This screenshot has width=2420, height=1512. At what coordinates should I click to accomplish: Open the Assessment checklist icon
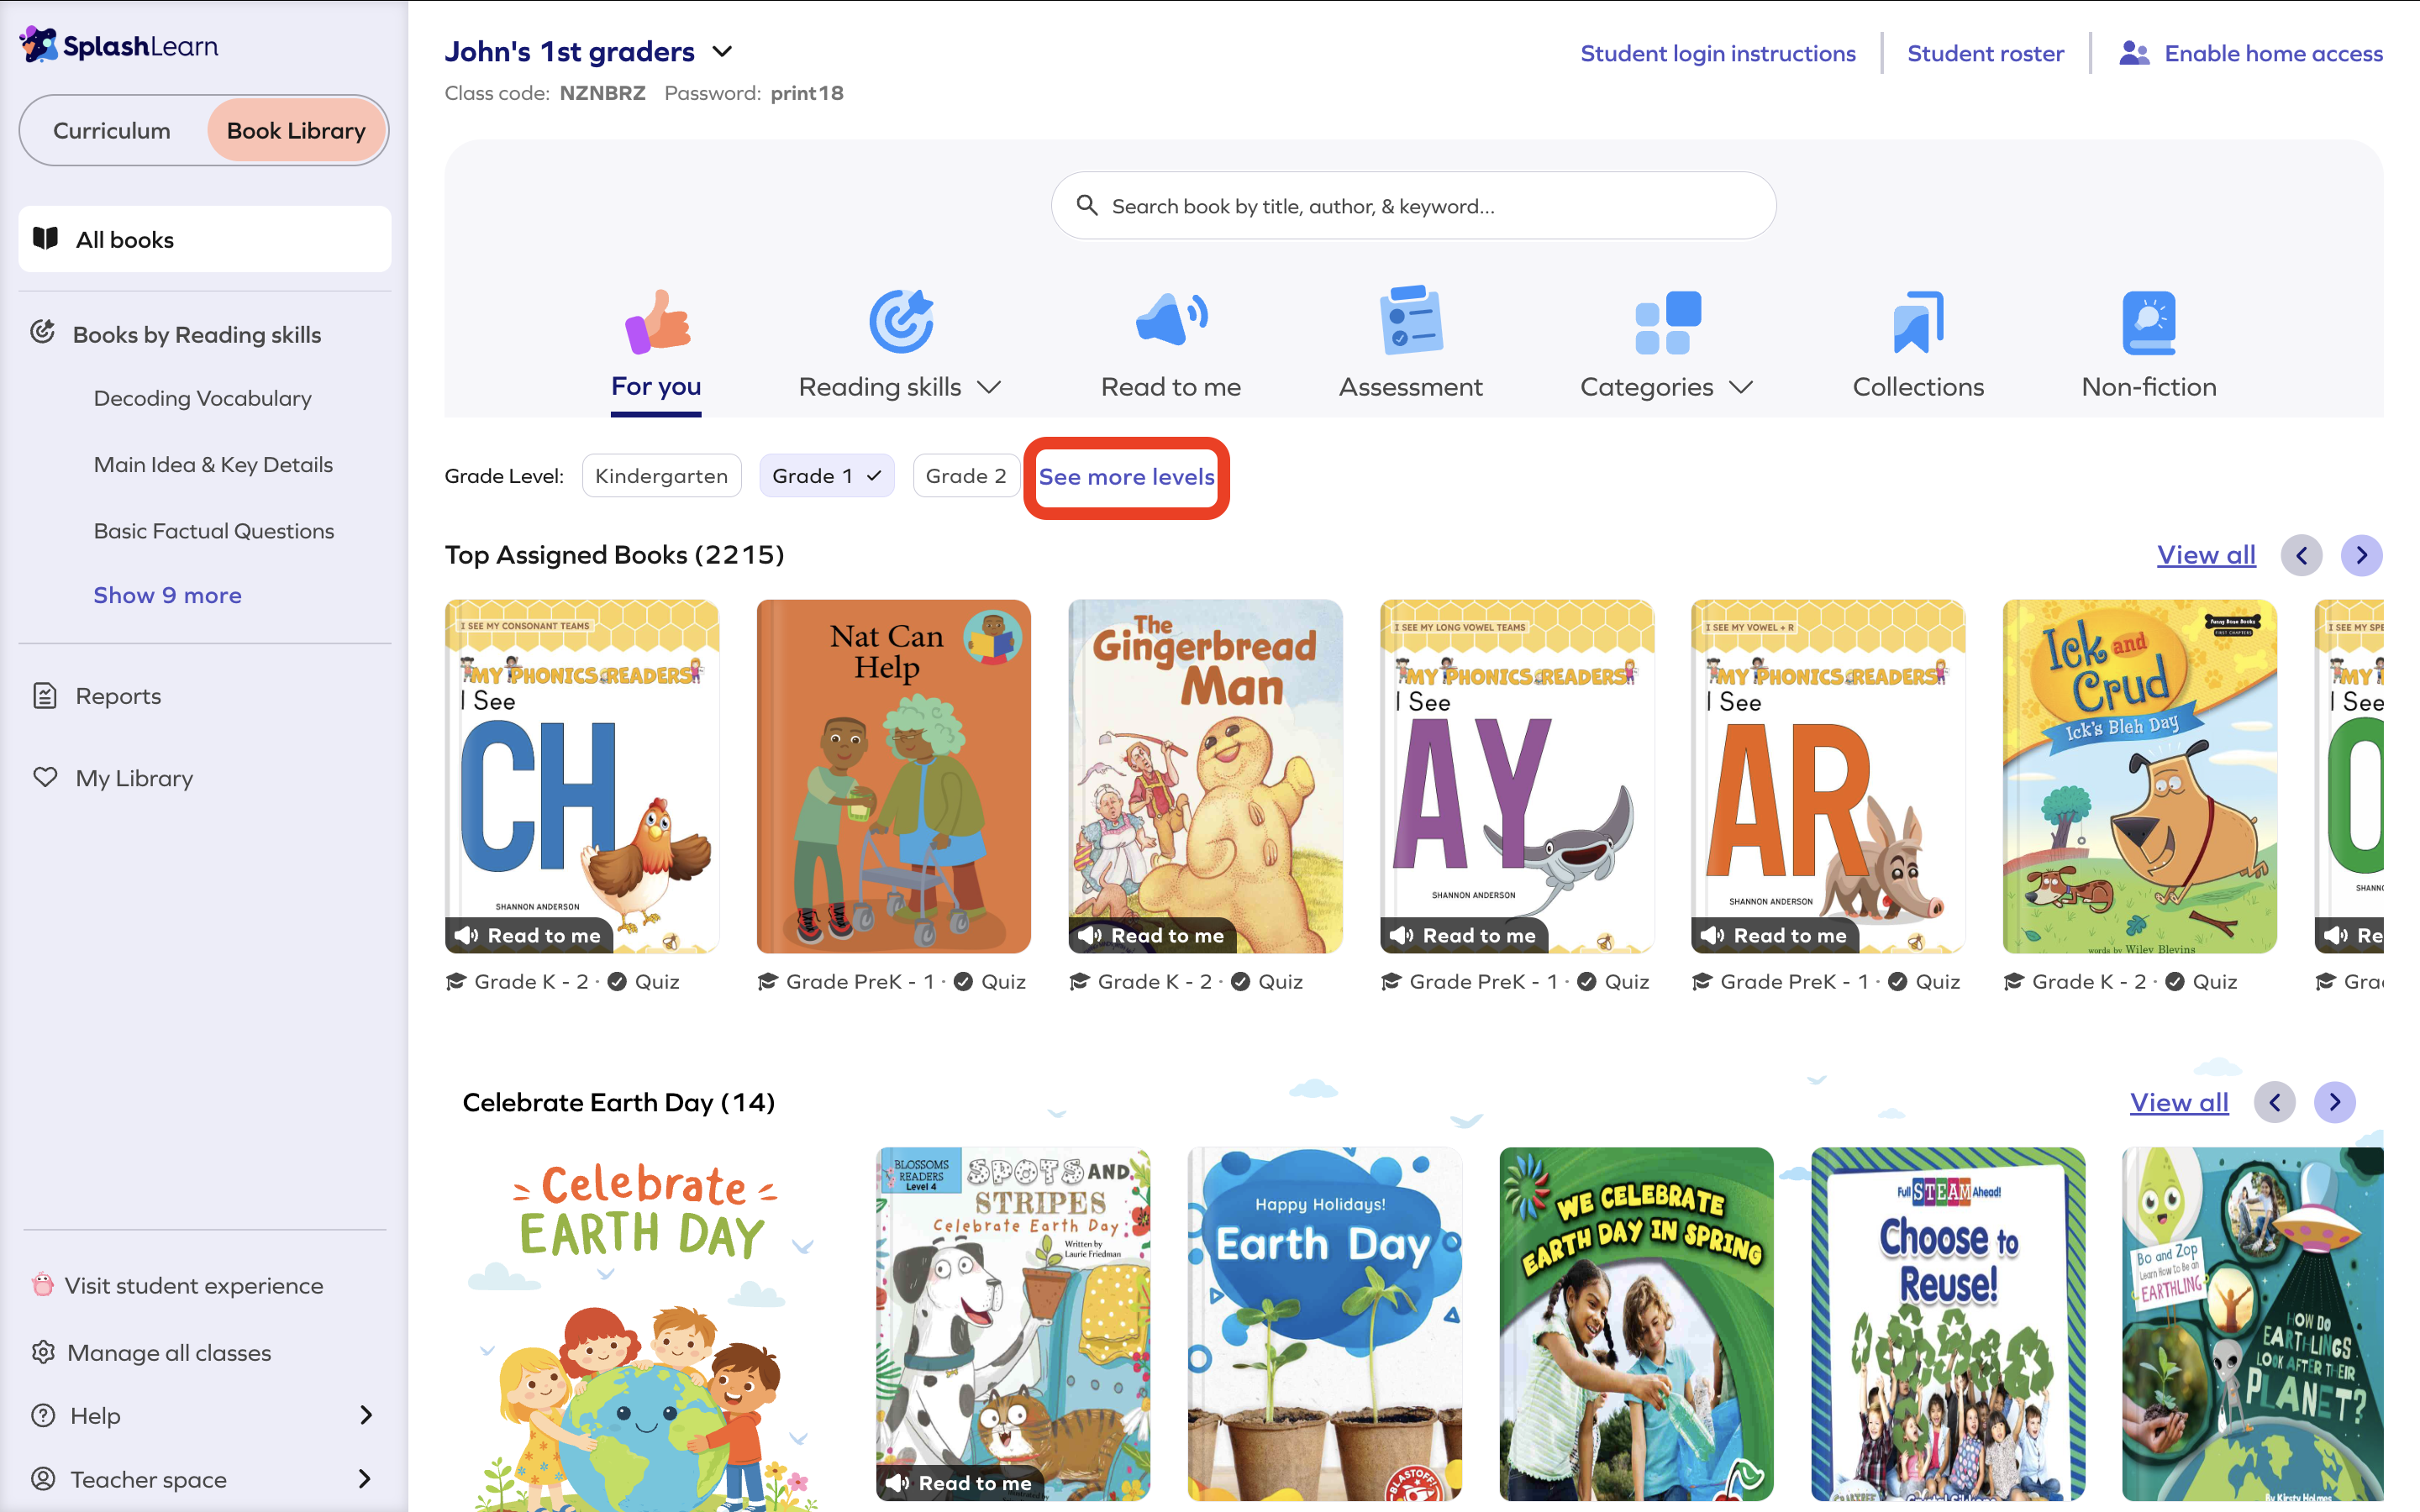(1410, 321)
